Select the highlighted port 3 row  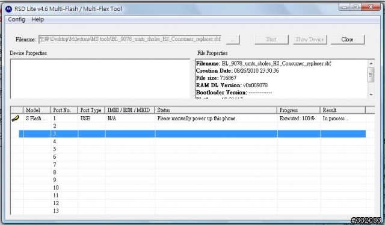pyautogui.click(x=192, y=134)
